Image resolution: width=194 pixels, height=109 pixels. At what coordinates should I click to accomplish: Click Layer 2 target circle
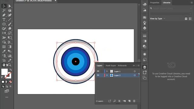(135, 75)
